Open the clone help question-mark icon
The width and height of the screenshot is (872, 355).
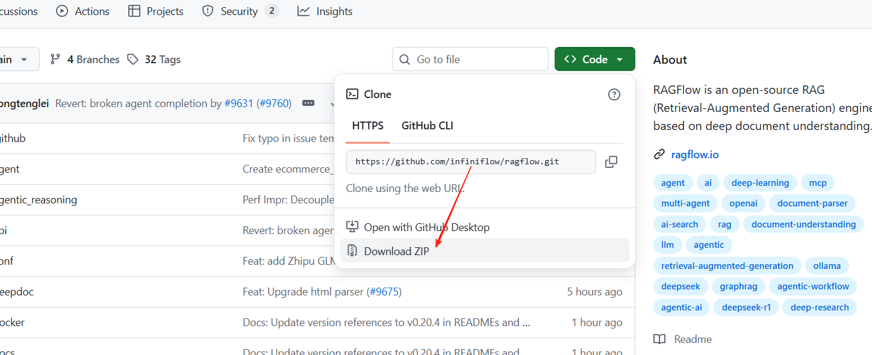point(614,94)
